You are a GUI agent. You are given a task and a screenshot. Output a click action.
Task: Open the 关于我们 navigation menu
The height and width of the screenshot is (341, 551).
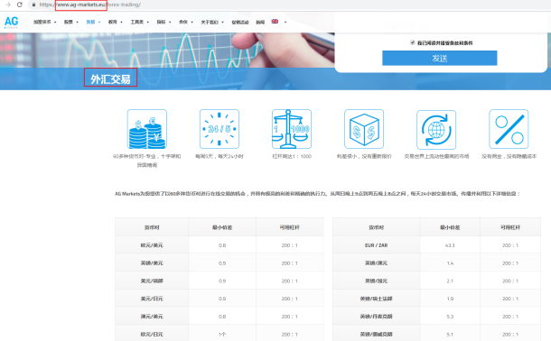coord(210,22)
